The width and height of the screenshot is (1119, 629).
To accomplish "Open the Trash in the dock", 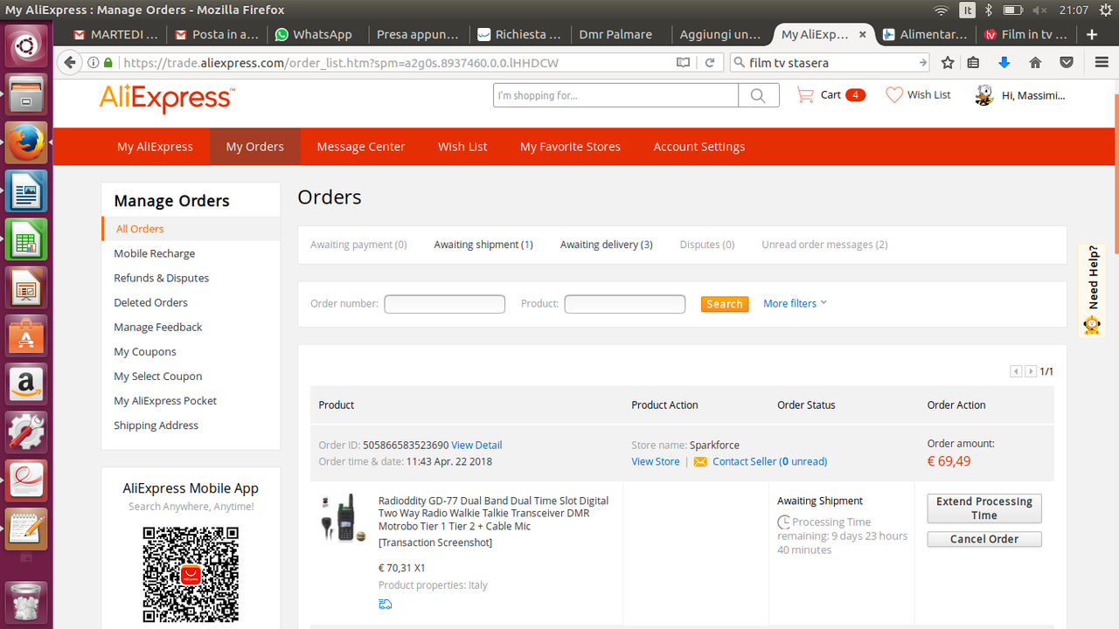I will (26, 603).
